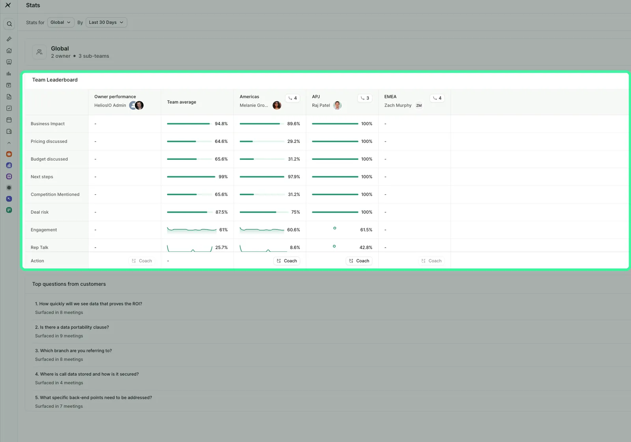Click Coach button in Americas column
Image resolution: width=631 pixels, height=442 pixels.
pos(287,261)
